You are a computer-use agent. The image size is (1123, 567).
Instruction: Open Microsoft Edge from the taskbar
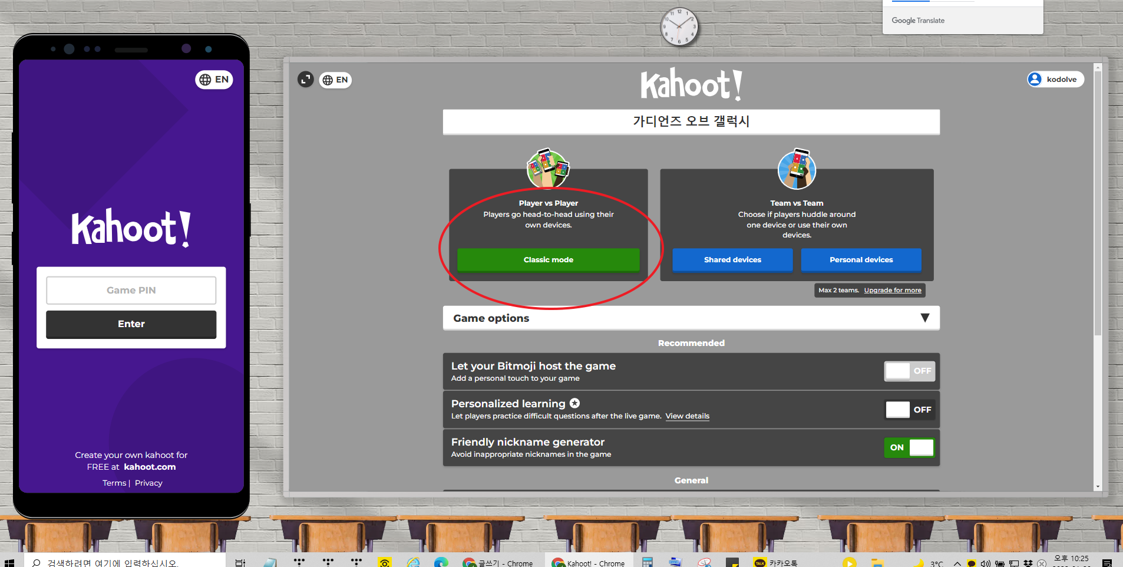coord(441,563)
